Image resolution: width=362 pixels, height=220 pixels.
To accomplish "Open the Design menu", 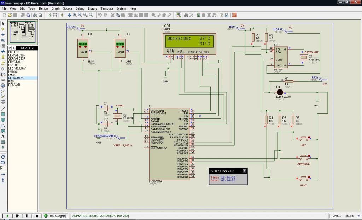I will click(43, 8).
